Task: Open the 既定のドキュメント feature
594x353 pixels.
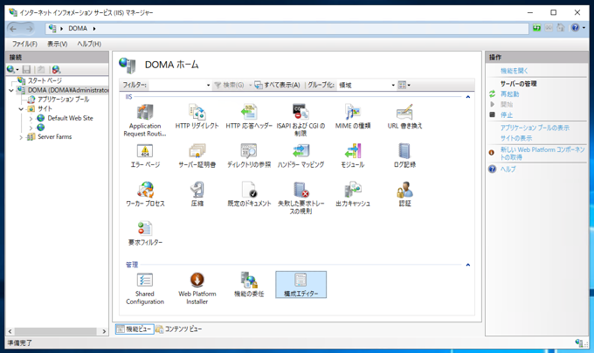Action: click(x=249, y=194)
